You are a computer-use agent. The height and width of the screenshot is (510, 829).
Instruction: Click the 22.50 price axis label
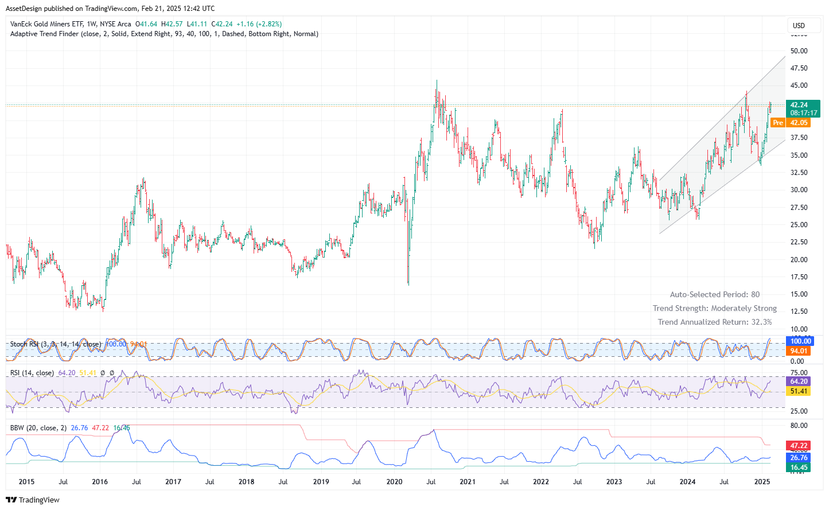pyautogui.click(x=799, y=242)
